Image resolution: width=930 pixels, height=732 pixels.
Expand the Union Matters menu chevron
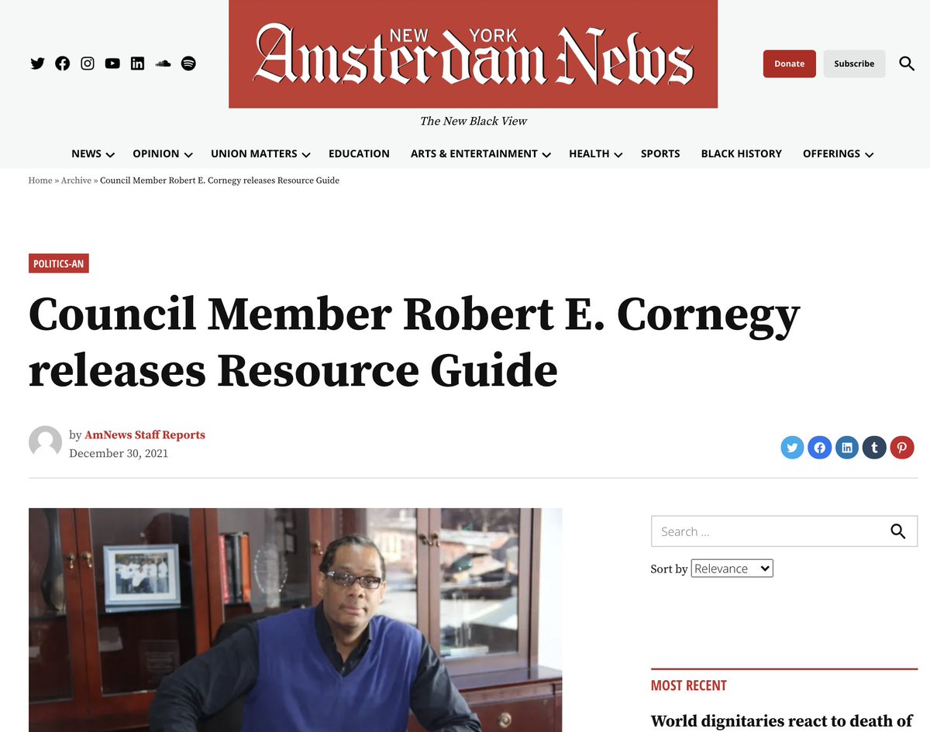point(306,155)
